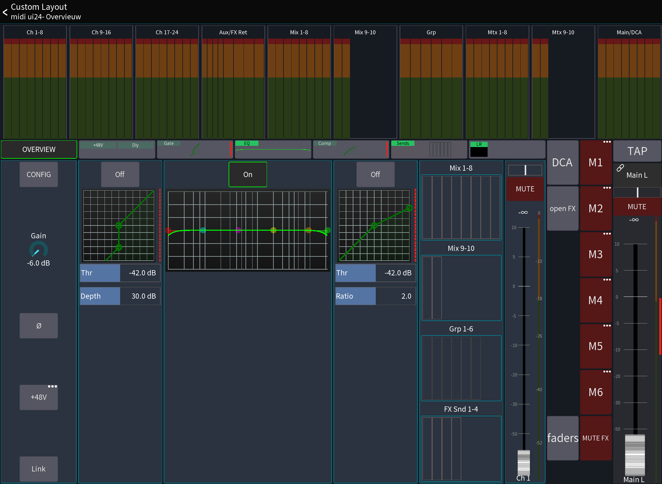Open the Sends meter thumbnail

[x=429, y=149]
